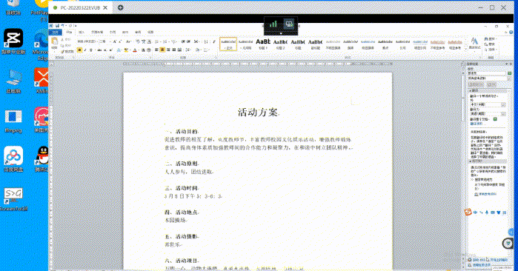Click the Change Styles icon
This screenshot has width=518, height=271.
(x=475, y=43)
